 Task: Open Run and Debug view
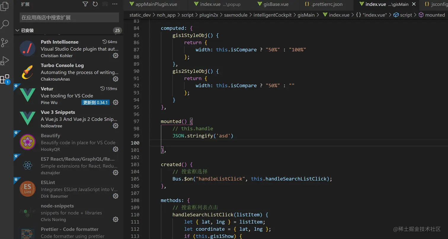pos(5,61)
